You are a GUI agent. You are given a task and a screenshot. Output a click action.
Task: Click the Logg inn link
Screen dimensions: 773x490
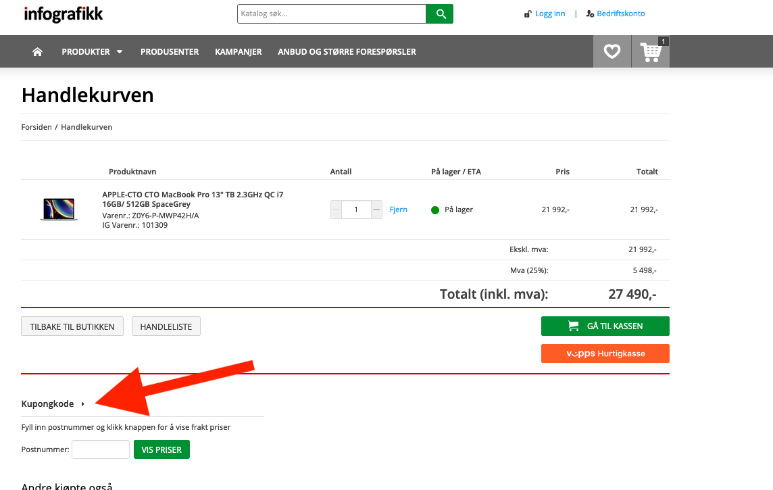[550, 14]
